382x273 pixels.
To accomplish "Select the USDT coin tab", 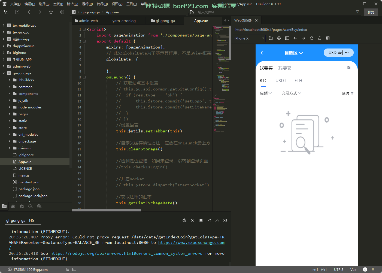I will [281, 80].
